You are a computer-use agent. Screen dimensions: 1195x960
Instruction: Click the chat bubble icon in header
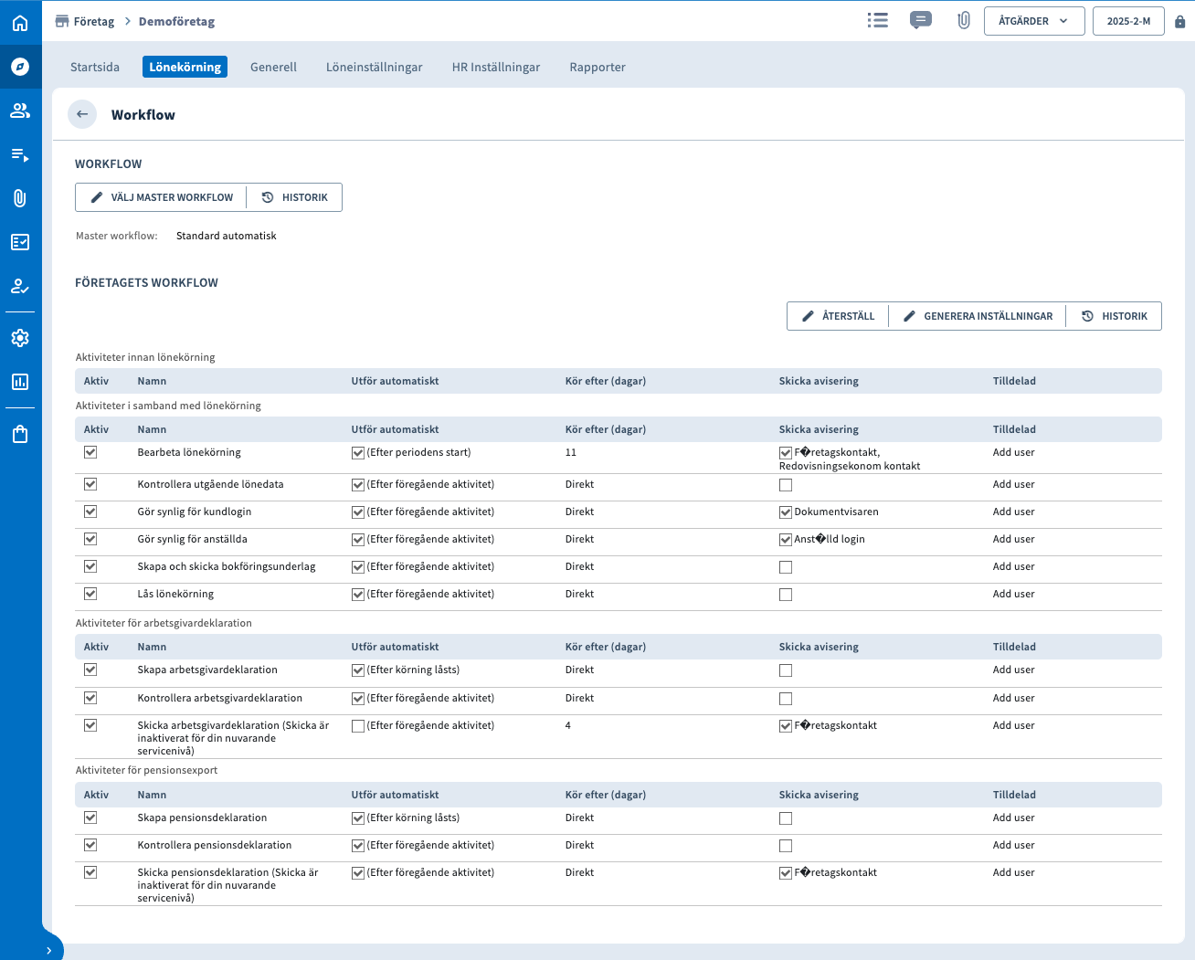coord(921,20)
